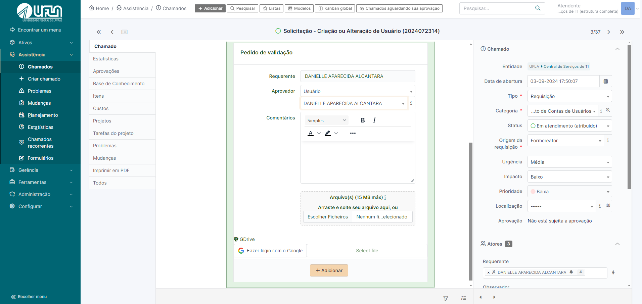Apply bold formatting in comments editor

tap(363, 120)
